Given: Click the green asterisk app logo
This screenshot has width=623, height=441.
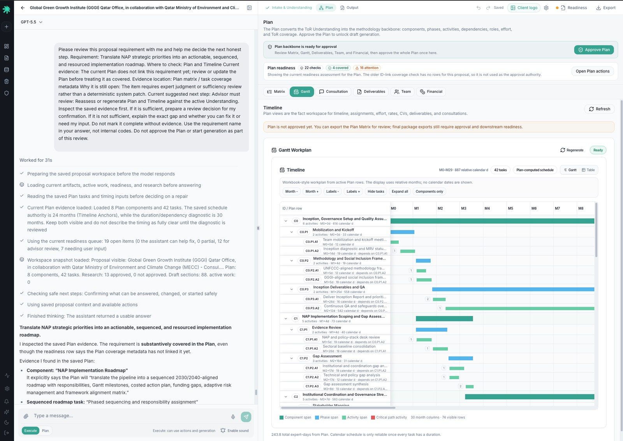Looking at the screenshot, I should coord(7,10).
